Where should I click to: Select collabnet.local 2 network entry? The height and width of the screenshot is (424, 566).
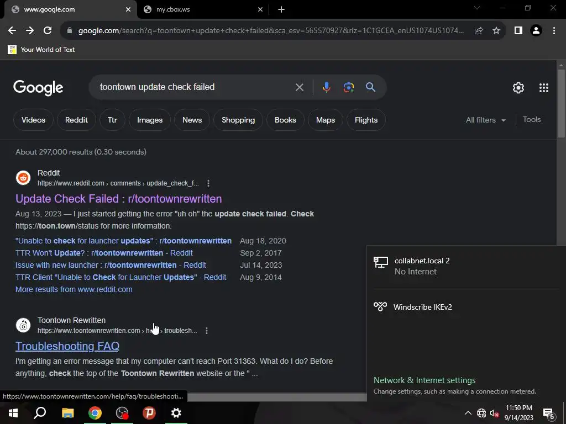coord(467,266)
